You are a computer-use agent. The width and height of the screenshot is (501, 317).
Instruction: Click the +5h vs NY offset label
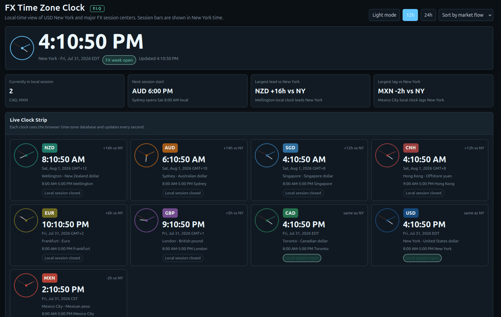(234, 213)
